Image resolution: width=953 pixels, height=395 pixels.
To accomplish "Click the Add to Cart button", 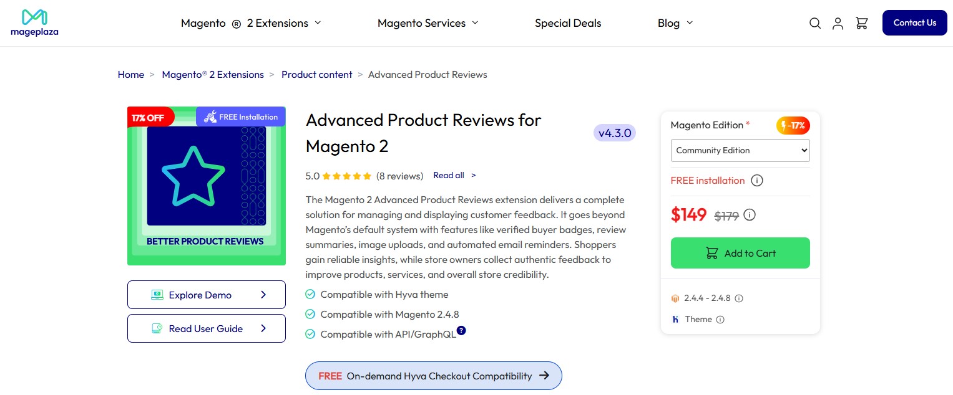I will pyautogui.click(x=740, y=253).
